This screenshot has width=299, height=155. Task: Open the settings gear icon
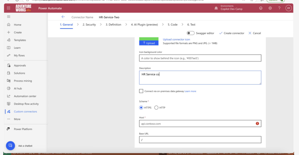tap(270, 8)
